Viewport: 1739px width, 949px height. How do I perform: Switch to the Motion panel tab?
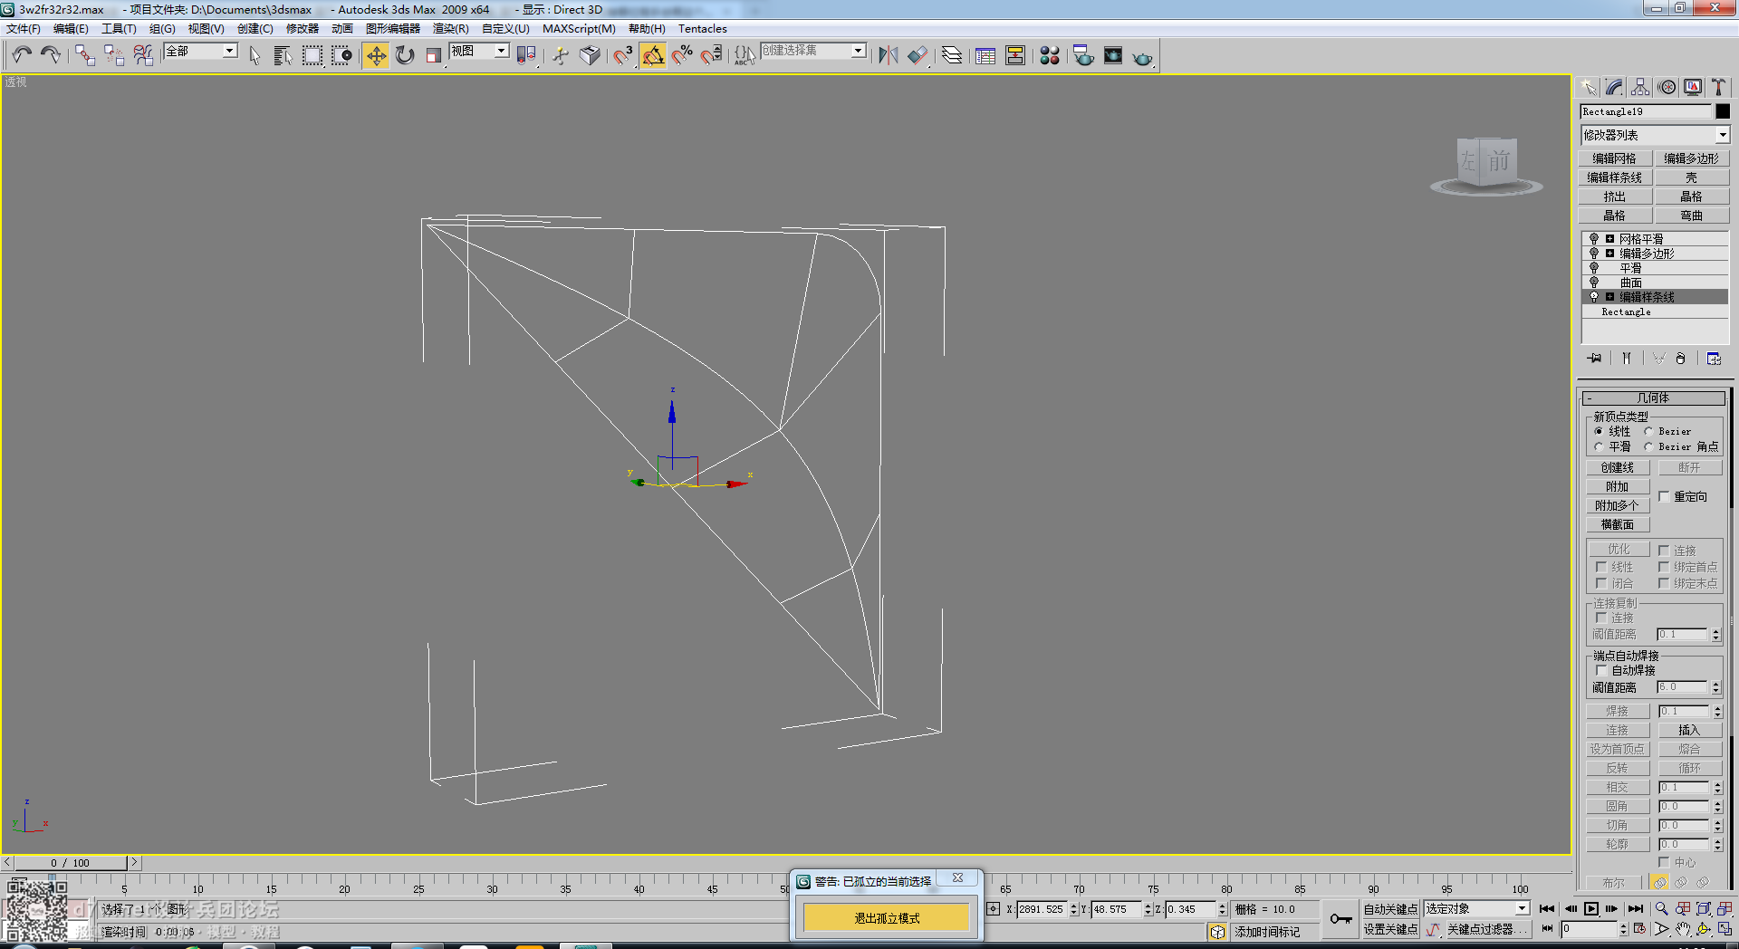click(1667, 87)
